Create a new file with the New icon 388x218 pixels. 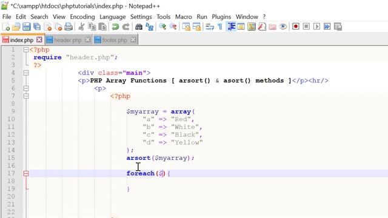(x=5, y=27)
